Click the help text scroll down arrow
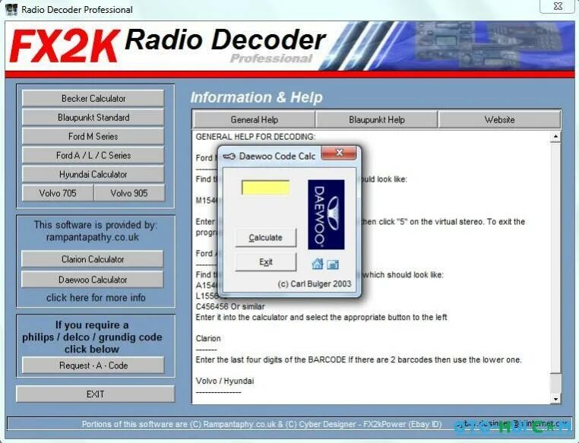This screenshot has width=579, height=443. click(x=555, y=398)
